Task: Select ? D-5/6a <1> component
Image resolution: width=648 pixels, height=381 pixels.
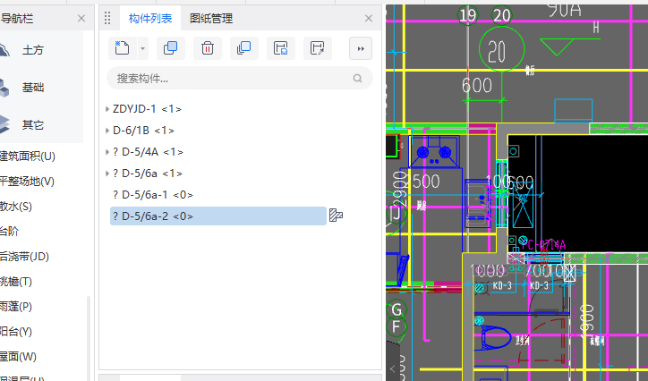Action: [148, 174]
